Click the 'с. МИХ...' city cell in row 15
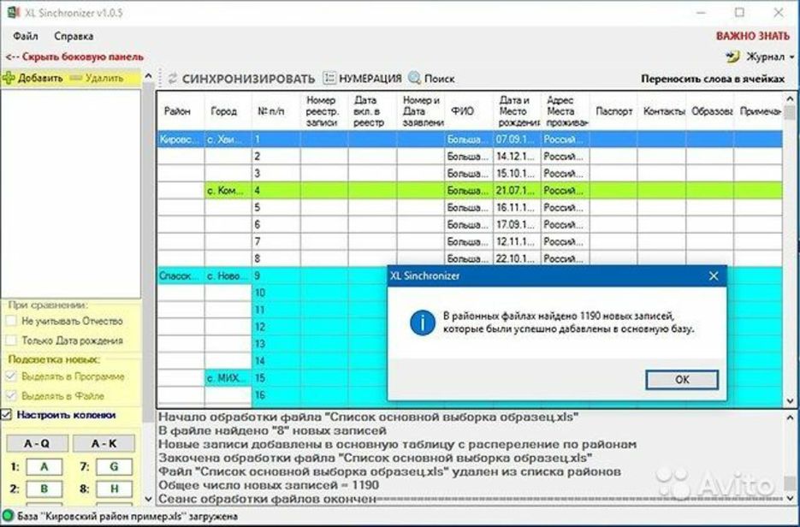Image resolution: width=800 pixels, height=527 pixels. (228, 378)
